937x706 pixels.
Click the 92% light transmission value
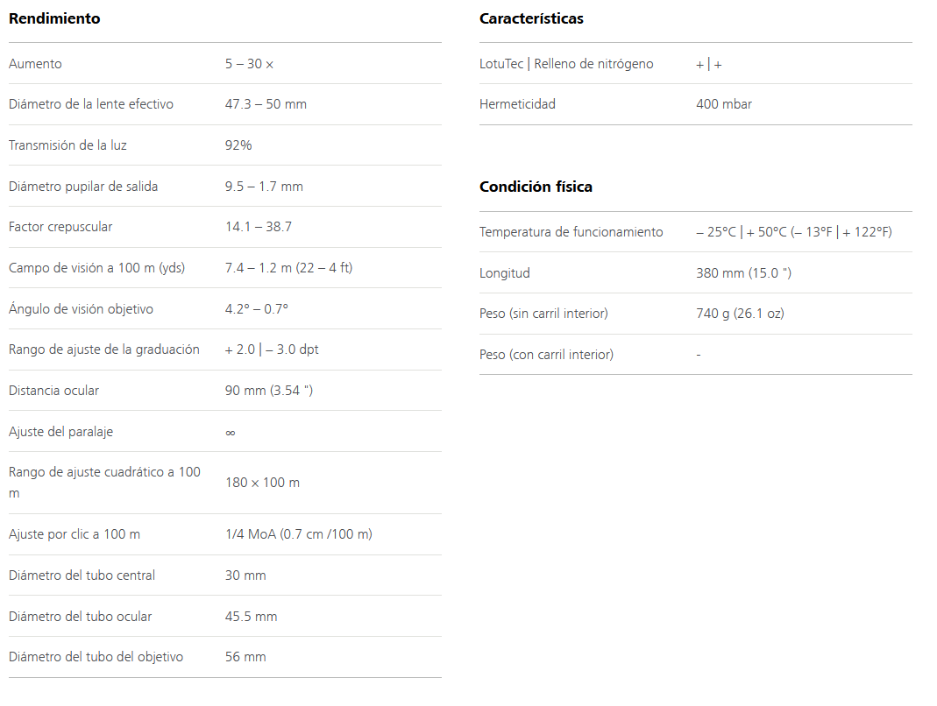(x=238, y=145)
